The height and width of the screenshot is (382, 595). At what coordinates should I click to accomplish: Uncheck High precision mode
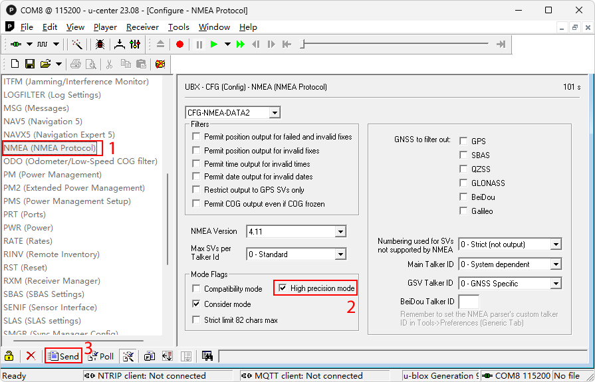(x=283, y=288)
